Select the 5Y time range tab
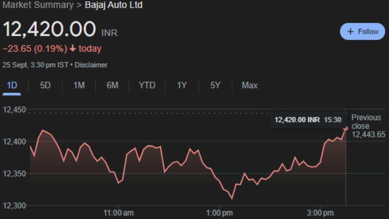Viewport: 389px width, 219px height. pyautogui.click(x=215, y=85)
